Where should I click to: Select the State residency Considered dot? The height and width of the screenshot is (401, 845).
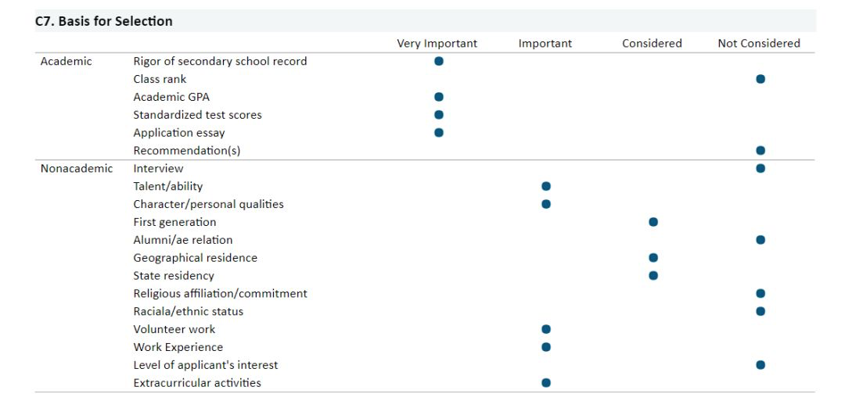(653, 275)
